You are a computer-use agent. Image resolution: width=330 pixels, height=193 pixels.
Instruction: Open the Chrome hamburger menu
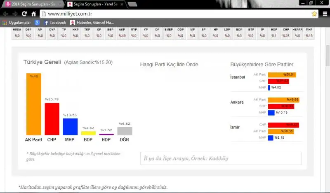(325, 14)
